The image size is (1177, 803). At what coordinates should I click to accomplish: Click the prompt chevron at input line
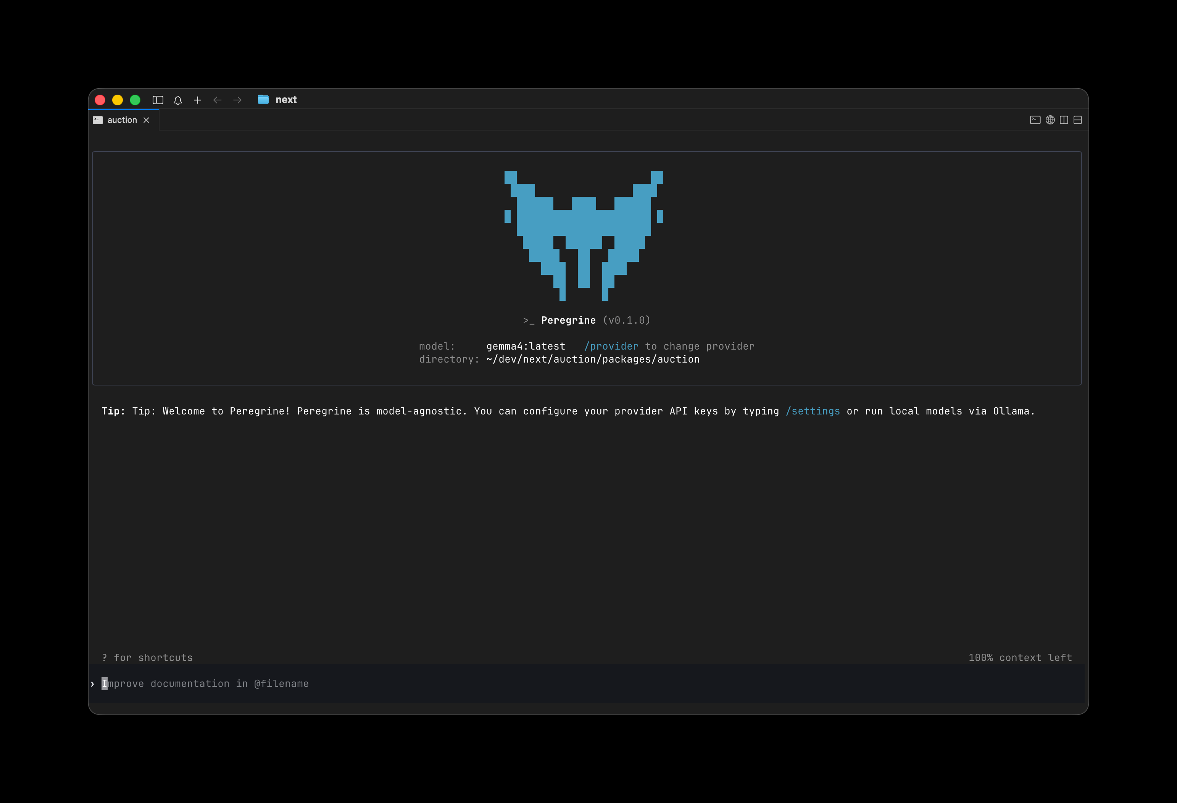click(92, 684)
